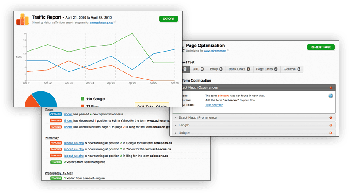Click orange status dot in the Length row

(x=331, y=126)
